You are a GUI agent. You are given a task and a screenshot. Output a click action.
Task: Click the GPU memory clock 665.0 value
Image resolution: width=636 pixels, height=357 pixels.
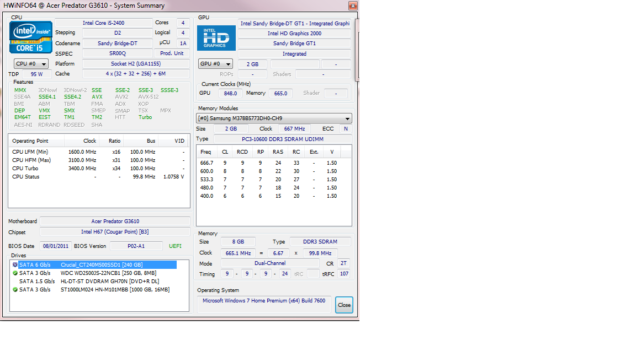280,94
